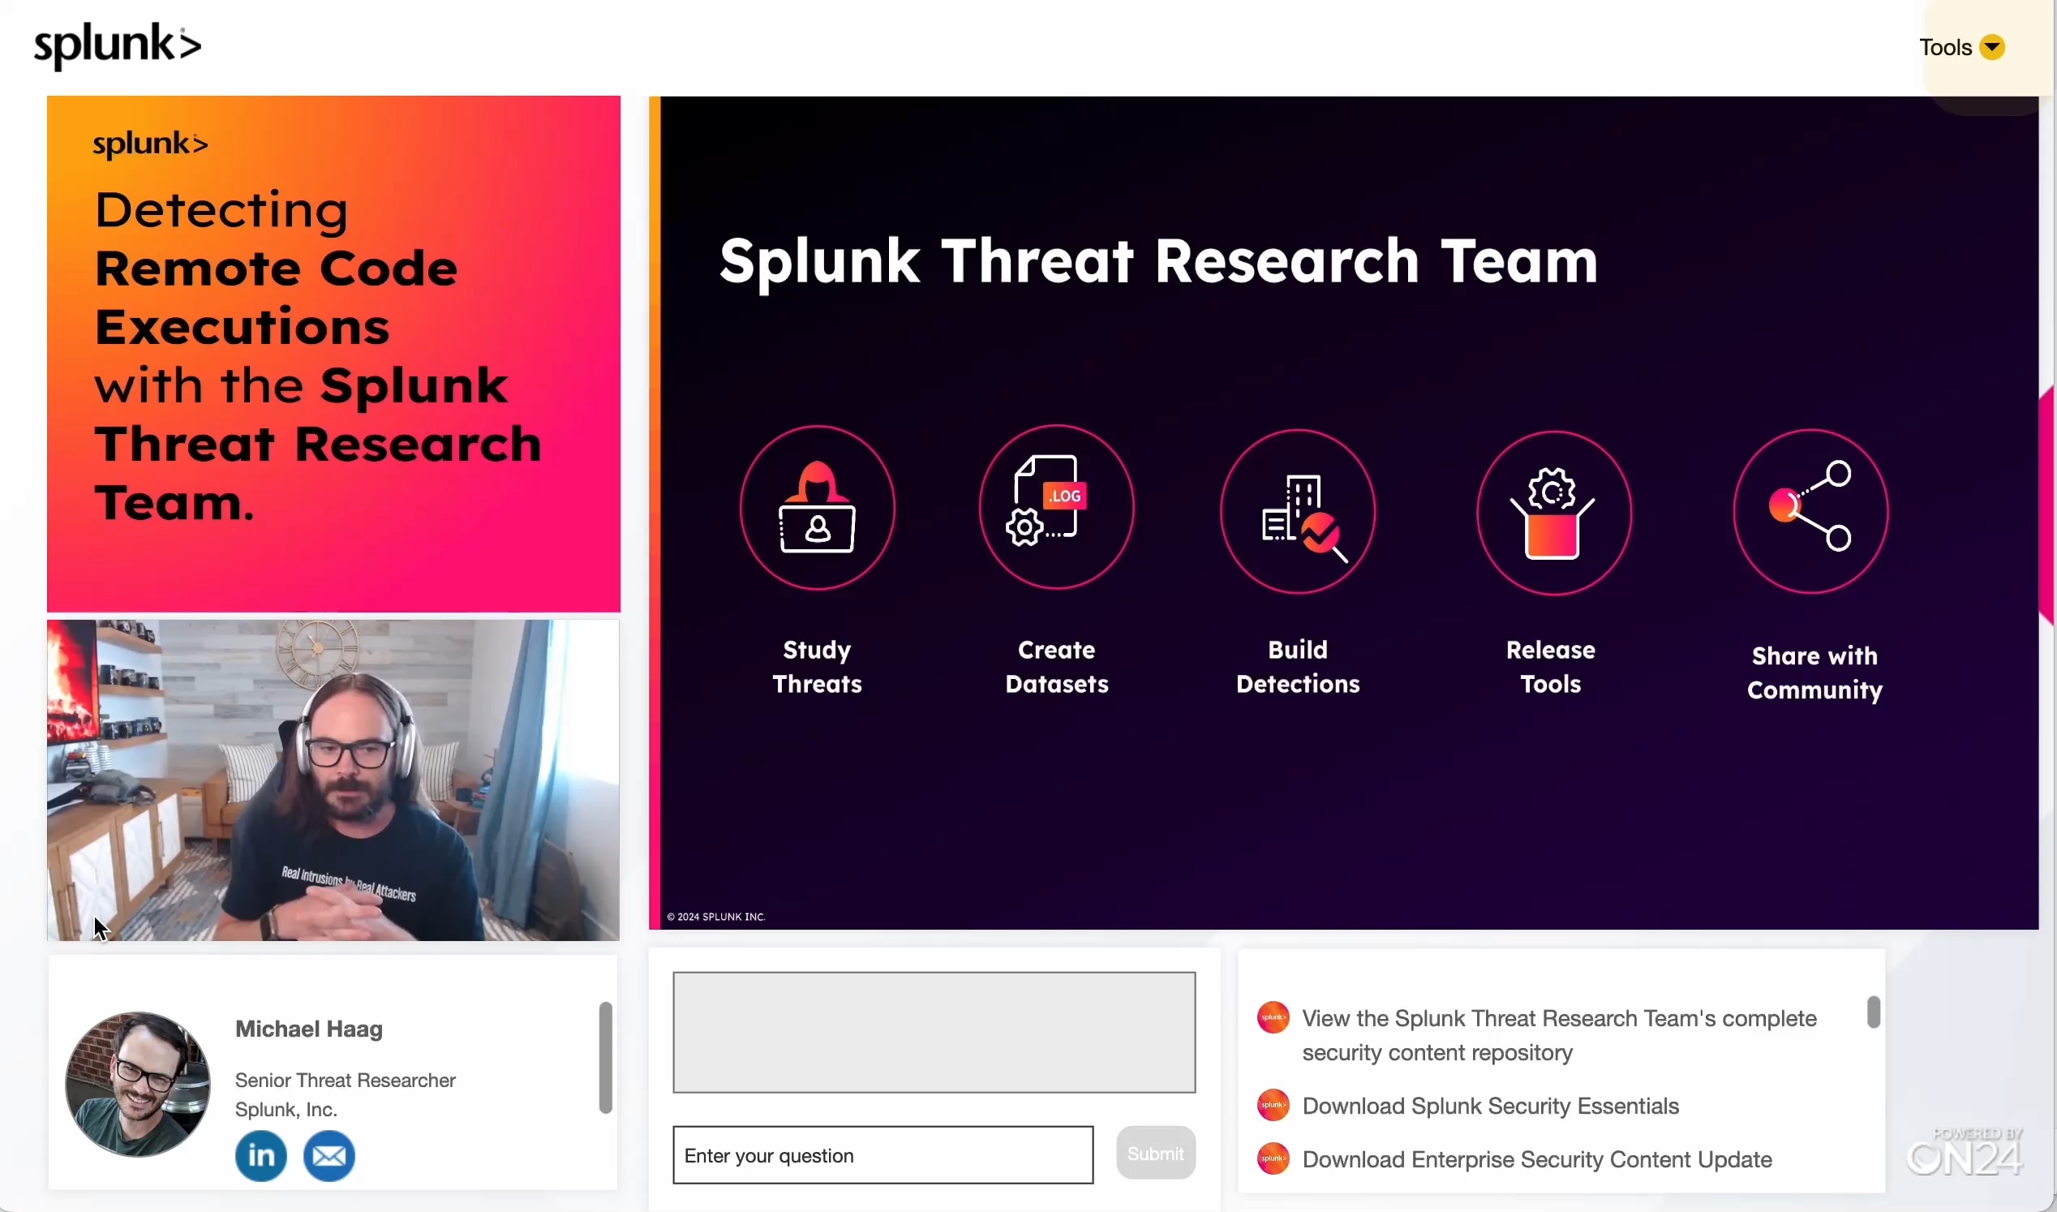
Task: Click the Release Tools box icon
Action: coord(1553,513)
